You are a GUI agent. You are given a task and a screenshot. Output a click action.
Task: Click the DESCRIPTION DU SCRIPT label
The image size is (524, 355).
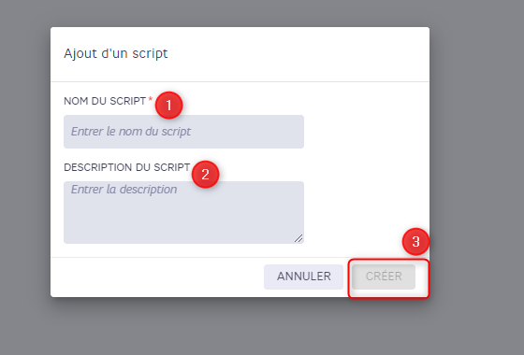pyautogui.click(x=127, y=167)
